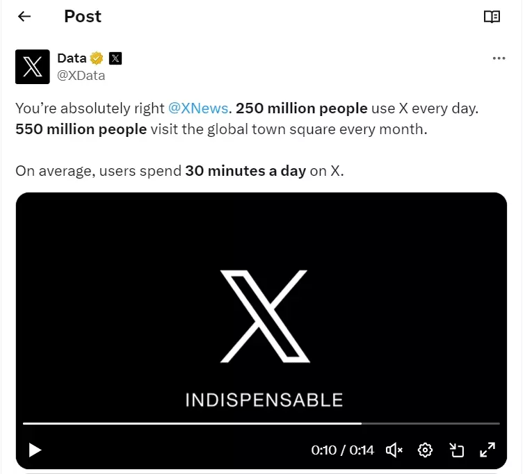The width and height of the screenshot is (525, 474).
Task: Toggle picture-in-picture mode for the video
Action: (x=456, y=450)
